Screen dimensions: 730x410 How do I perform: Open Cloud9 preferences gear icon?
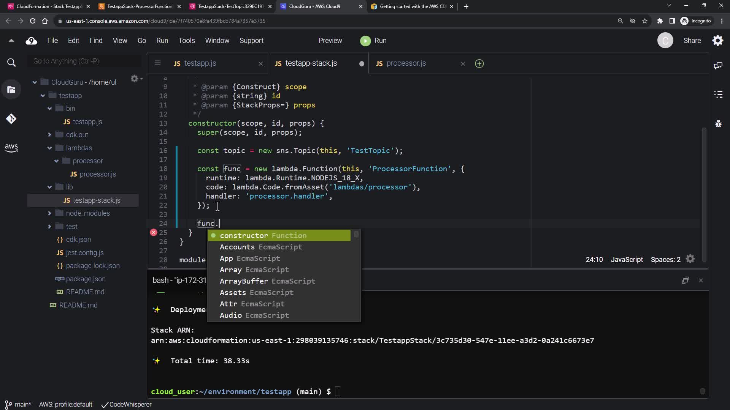click(x=717, y=41)
